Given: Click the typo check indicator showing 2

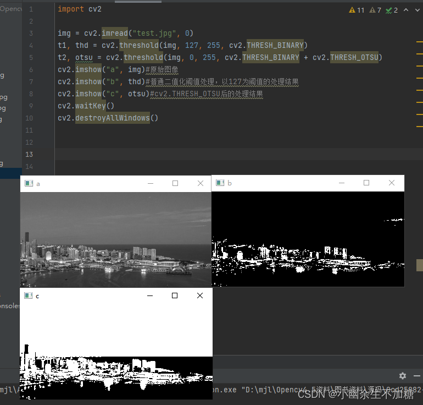Looking at the screenshot, I should tap(392, 10).
